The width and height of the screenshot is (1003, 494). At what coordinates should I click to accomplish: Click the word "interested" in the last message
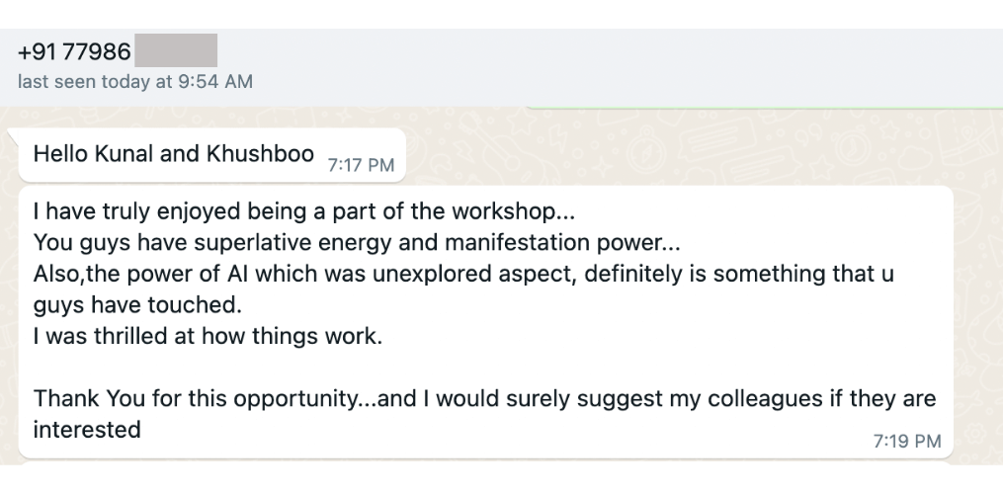[87, 429]
